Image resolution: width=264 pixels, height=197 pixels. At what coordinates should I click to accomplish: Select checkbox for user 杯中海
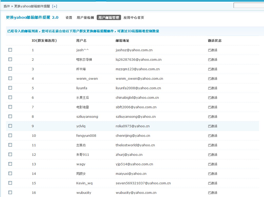coord(10,69)
